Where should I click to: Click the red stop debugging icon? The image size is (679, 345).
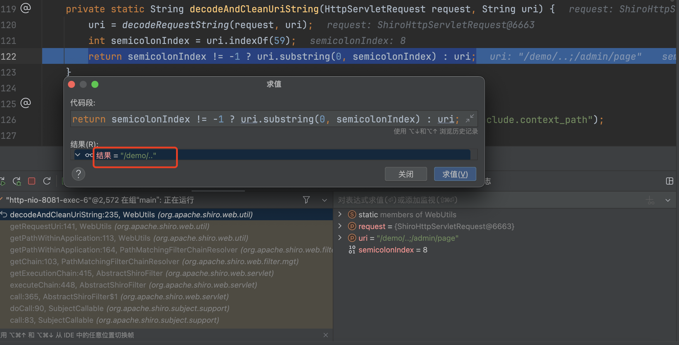click(32, 181)
